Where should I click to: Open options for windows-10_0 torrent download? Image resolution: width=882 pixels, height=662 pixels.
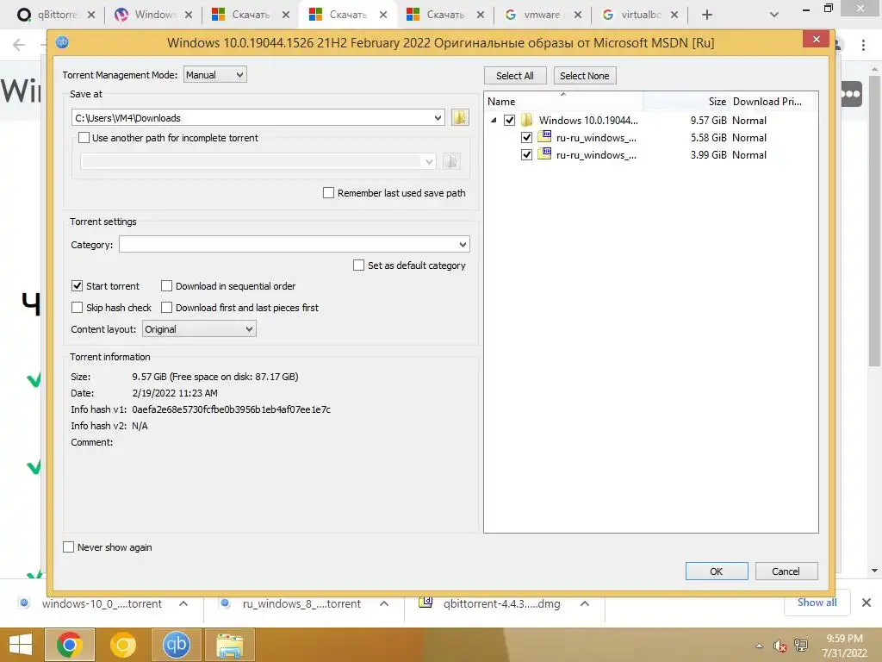coord(183,603)
